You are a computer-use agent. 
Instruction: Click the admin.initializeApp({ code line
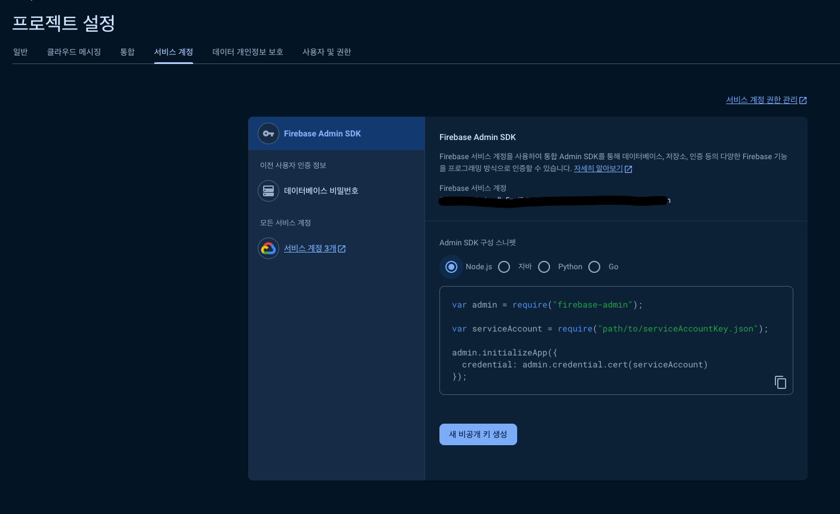505,352
